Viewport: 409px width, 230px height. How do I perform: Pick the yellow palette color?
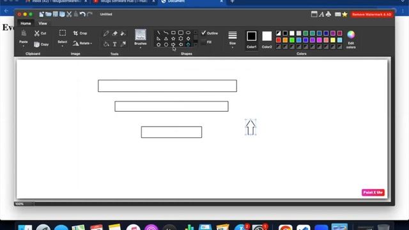(333, 40)
